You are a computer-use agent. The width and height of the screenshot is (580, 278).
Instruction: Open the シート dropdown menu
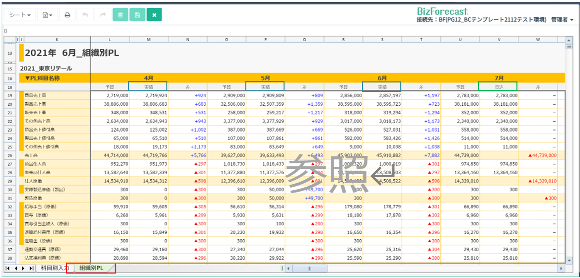click(20, 15)
